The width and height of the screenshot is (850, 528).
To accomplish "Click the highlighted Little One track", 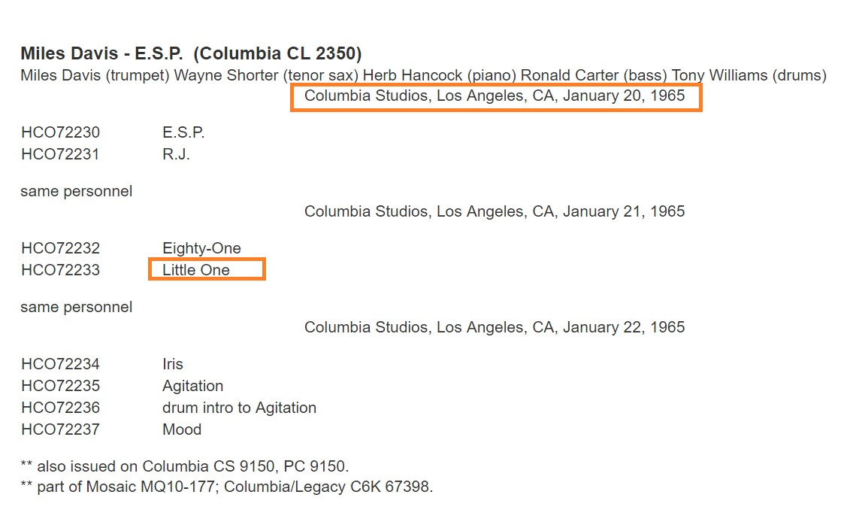I will tap(196, 270).
